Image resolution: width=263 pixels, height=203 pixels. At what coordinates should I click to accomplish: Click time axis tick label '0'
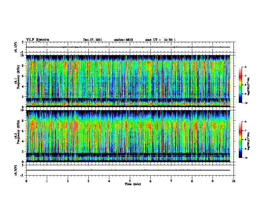(26, 181)
